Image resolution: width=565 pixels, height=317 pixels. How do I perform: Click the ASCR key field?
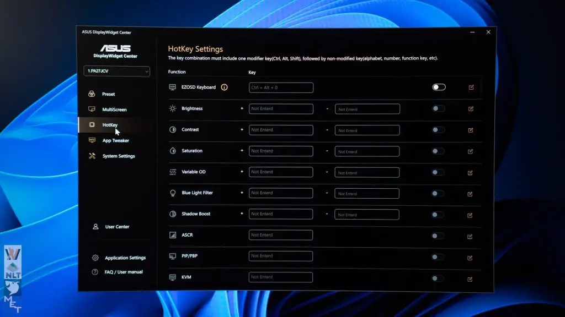coord(281,235)
